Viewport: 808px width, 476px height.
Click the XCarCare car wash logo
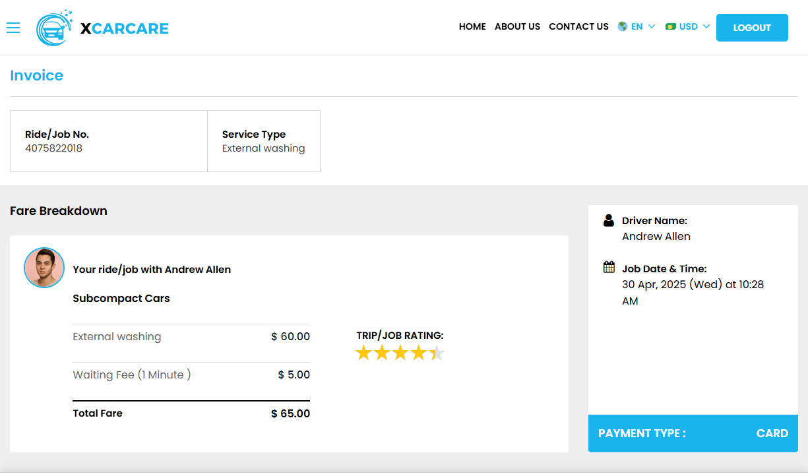point(54,28)
